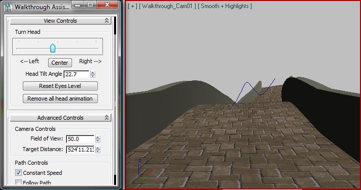Enable the Follow Path checkbox

pyautogui.click(x=18, y=182)
